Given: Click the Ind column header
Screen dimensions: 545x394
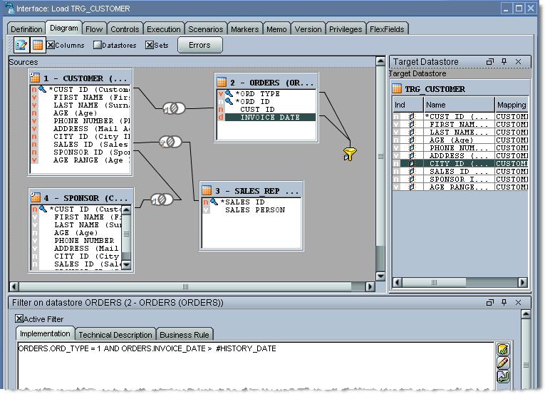Looking at the screenshot, I should (x=408, y=105).
